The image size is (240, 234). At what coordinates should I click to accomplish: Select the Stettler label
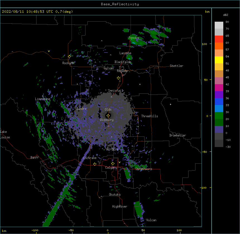click(x=177, y=66)
